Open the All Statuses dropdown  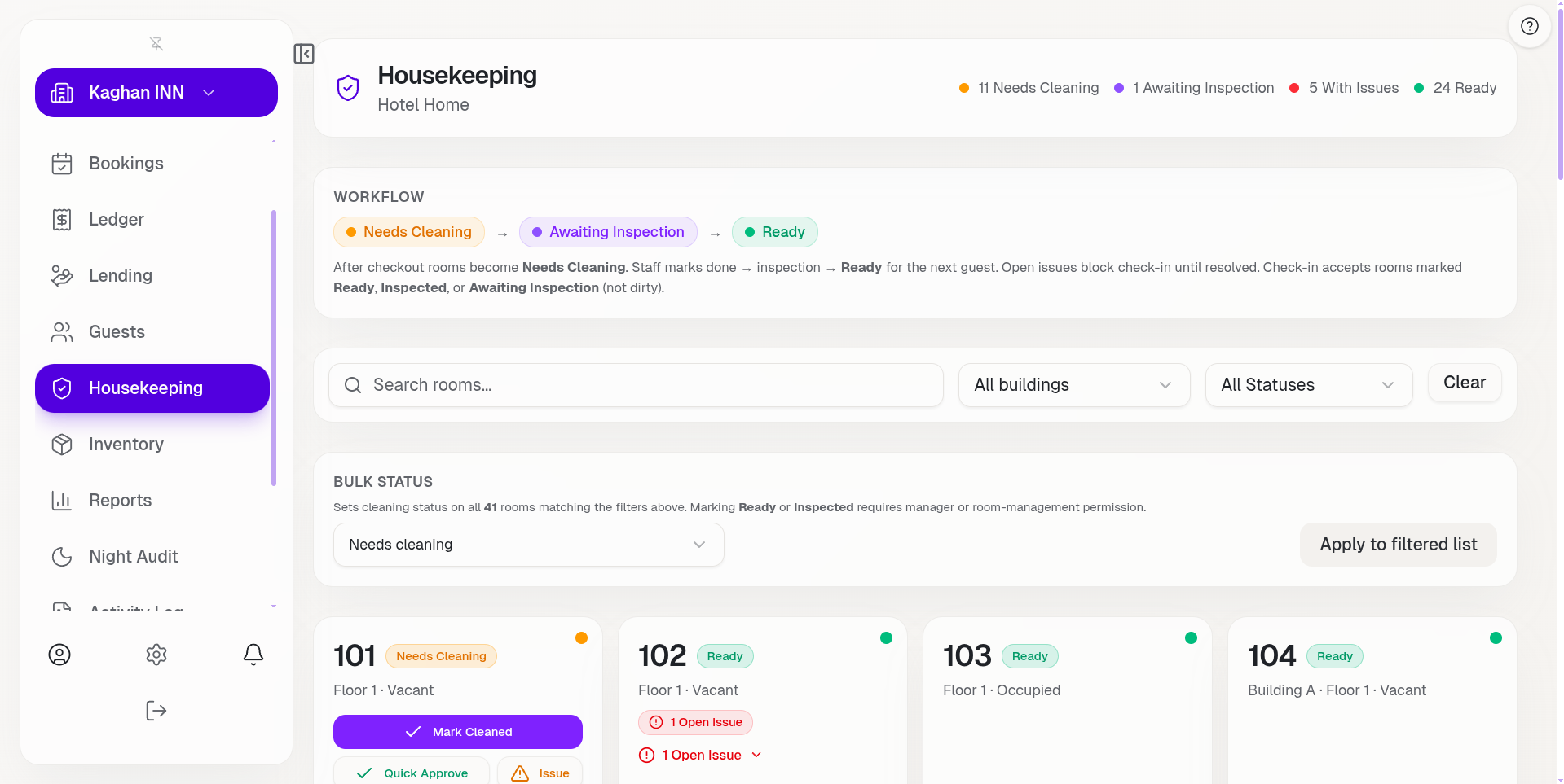coord(1309,385)
